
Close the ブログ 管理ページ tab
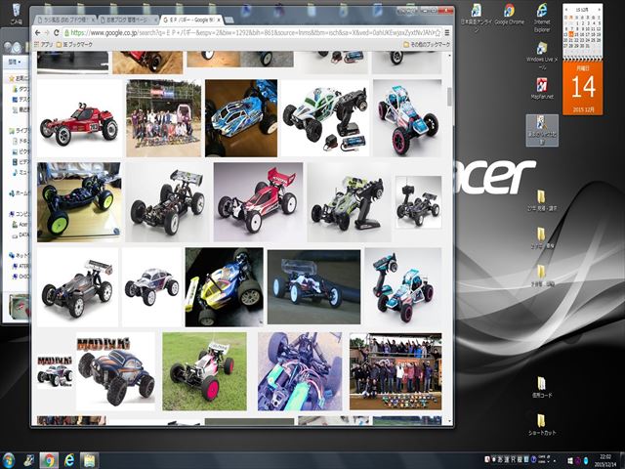(x=155, y=20)
